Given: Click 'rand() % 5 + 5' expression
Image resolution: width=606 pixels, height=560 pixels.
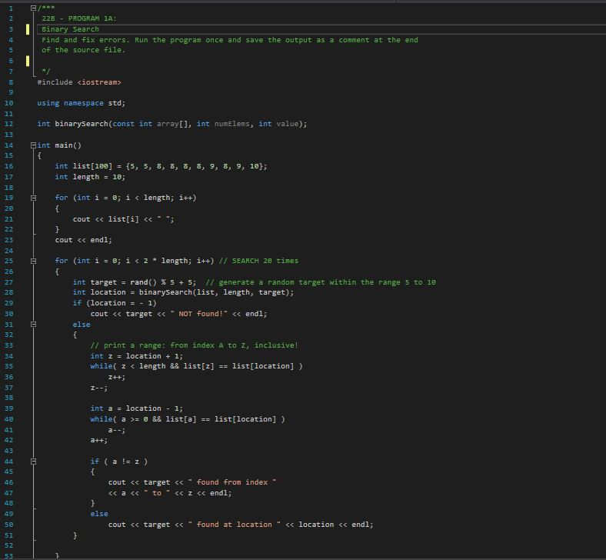Looking at the screenshot, I should tap(163, 282).
